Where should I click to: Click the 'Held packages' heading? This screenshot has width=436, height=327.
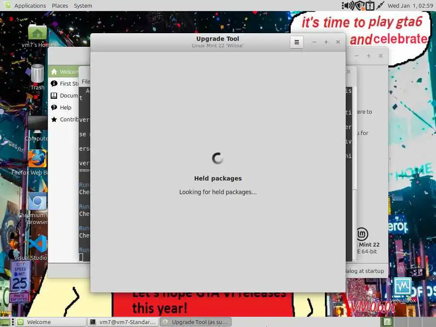(x=218, y=178)
